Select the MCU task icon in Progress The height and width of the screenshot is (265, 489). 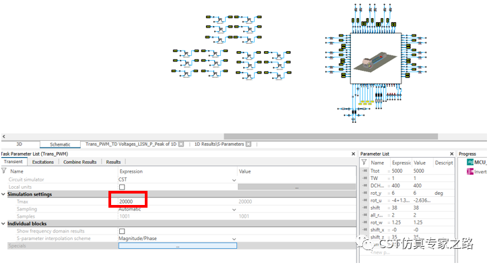[x=470, y=162]
